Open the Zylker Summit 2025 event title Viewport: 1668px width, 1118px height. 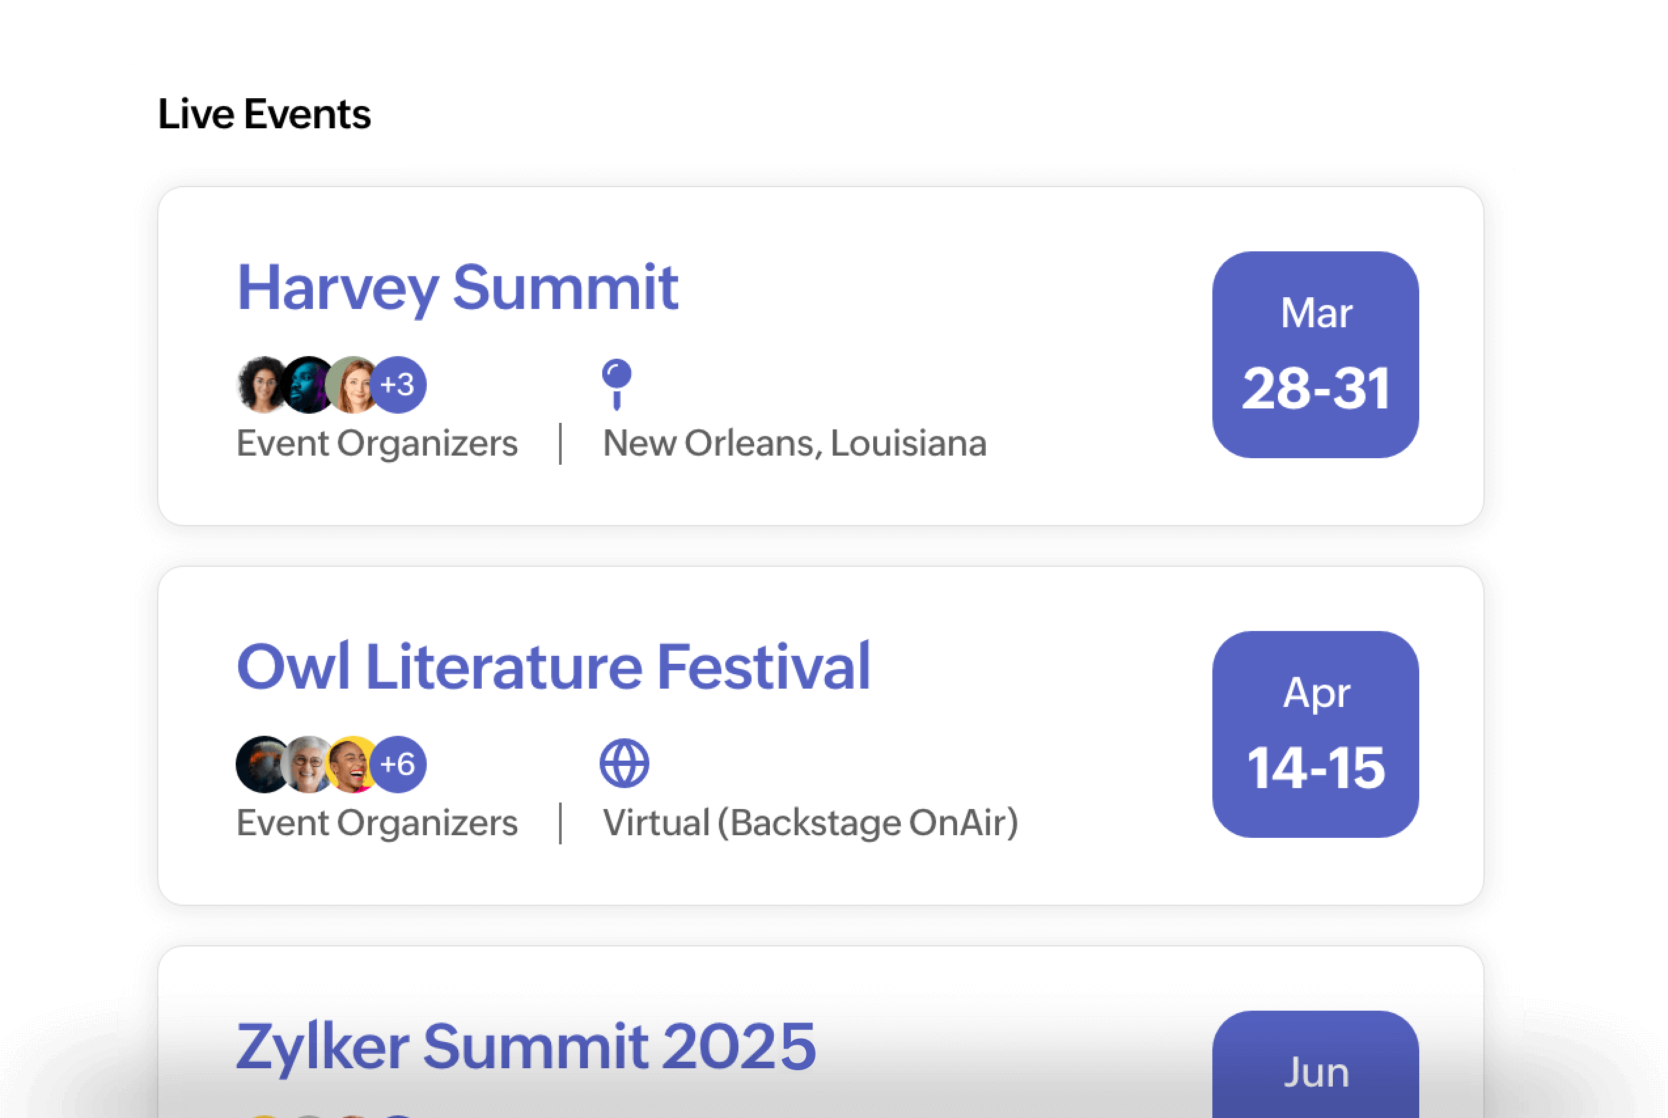(x=526, y=1047)
